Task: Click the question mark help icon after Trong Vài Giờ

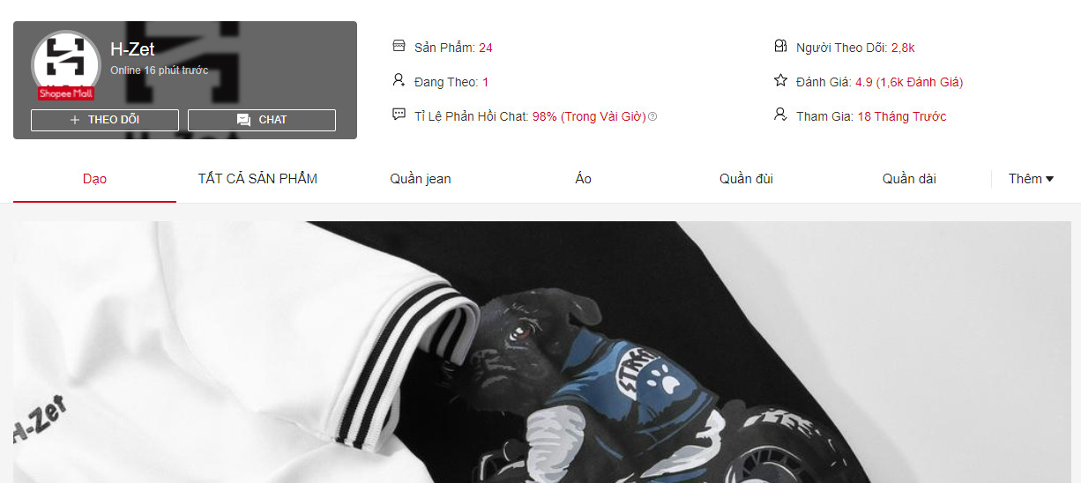Action: [652, 116]
